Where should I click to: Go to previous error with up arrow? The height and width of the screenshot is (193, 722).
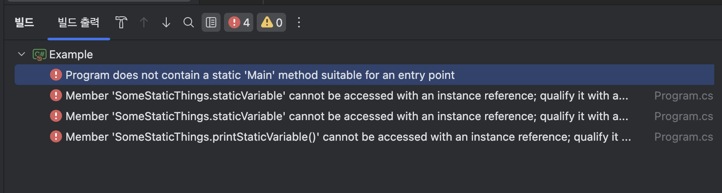point(144,22)
